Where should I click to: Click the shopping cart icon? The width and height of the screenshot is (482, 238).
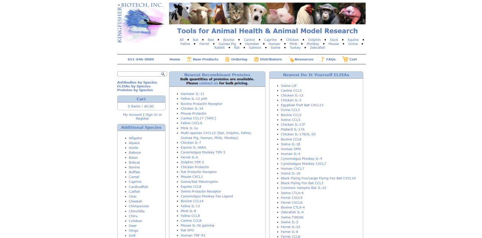pos(345,59)
